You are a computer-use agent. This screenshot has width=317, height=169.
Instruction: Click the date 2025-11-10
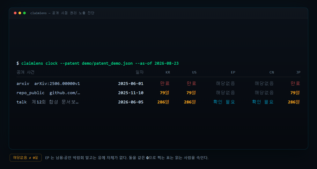[x=131, y=93]
